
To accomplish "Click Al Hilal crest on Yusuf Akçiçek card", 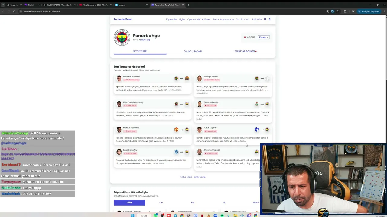I will [x=257, y=130].
